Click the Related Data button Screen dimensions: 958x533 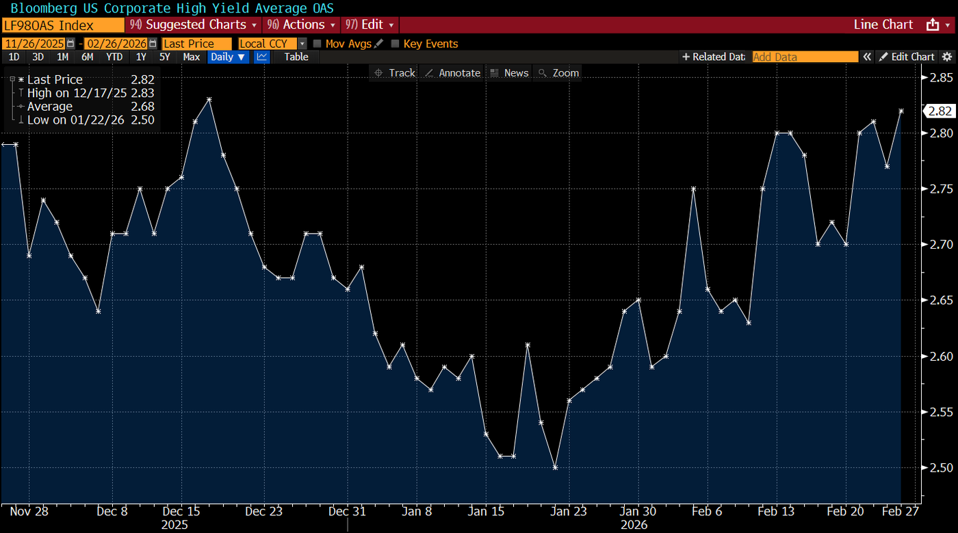(x=714, y=57)
